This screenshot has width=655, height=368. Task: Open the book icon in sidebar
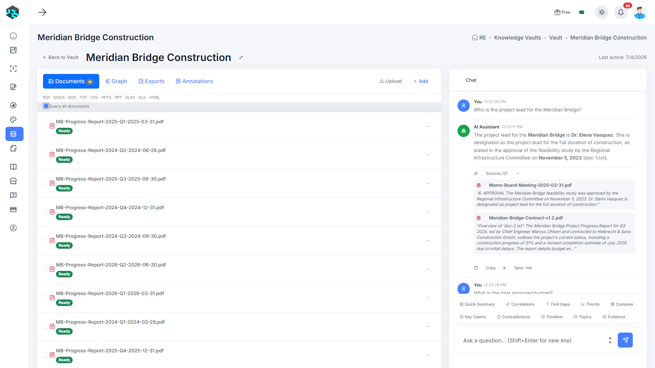click(13, 167)
